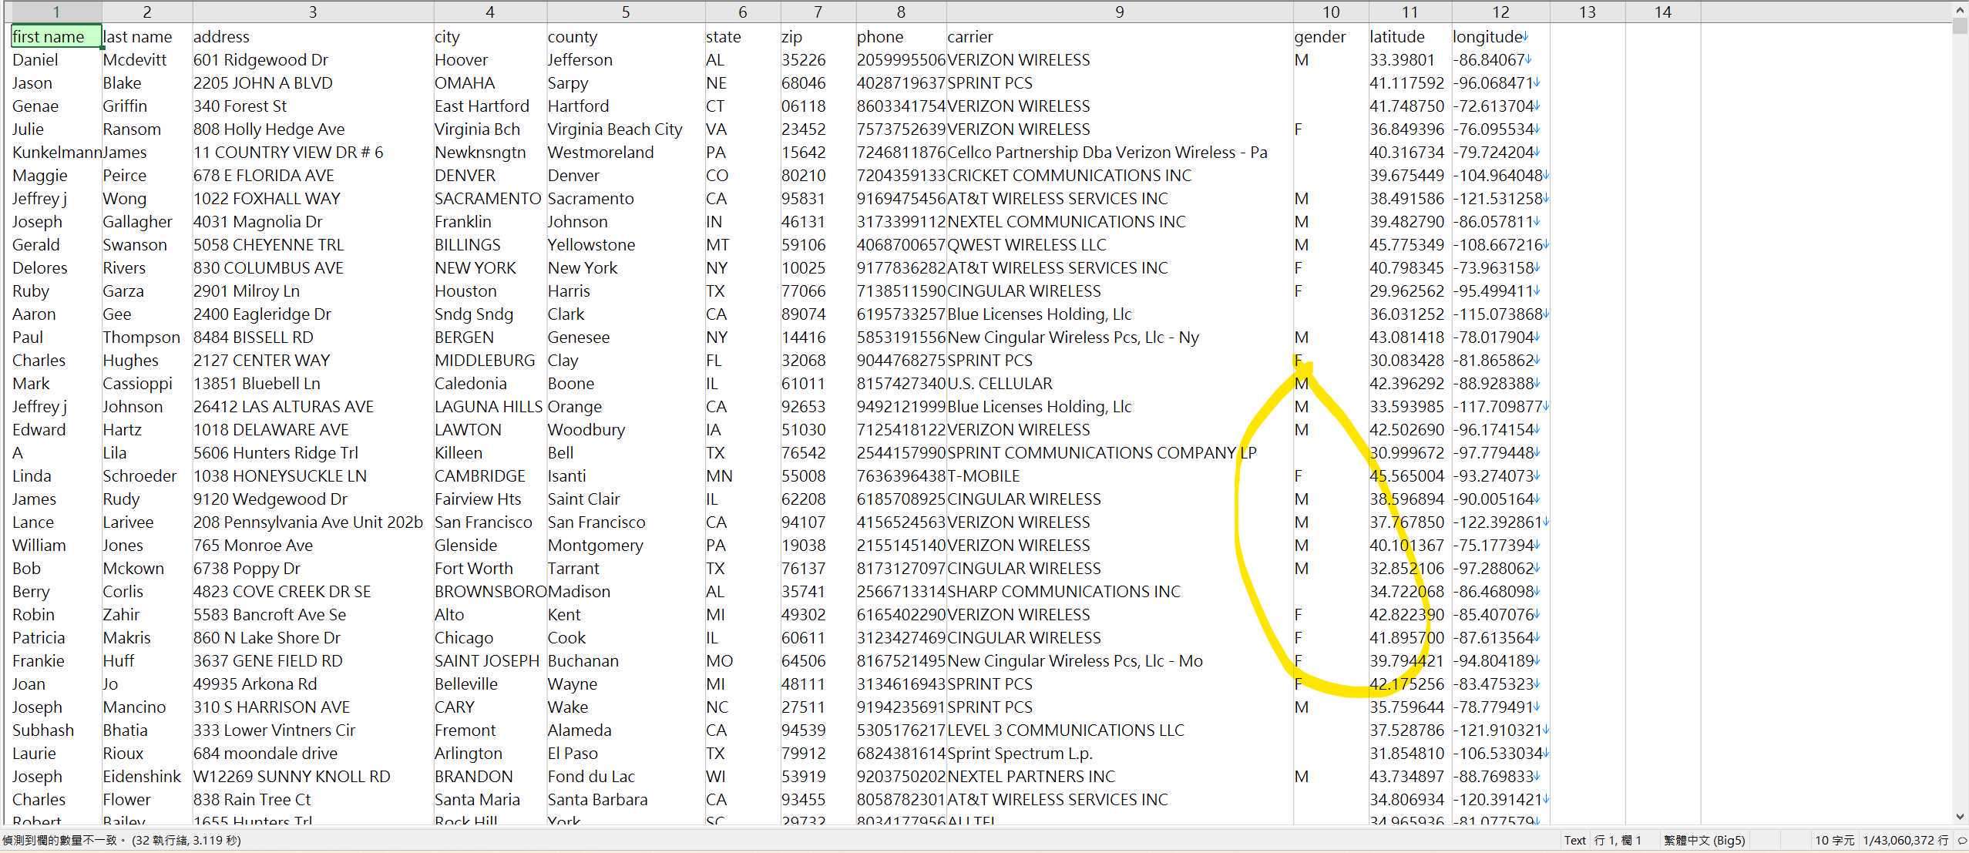Click the "city" header cell
1969x853 pixels.
tap(490, 36)
